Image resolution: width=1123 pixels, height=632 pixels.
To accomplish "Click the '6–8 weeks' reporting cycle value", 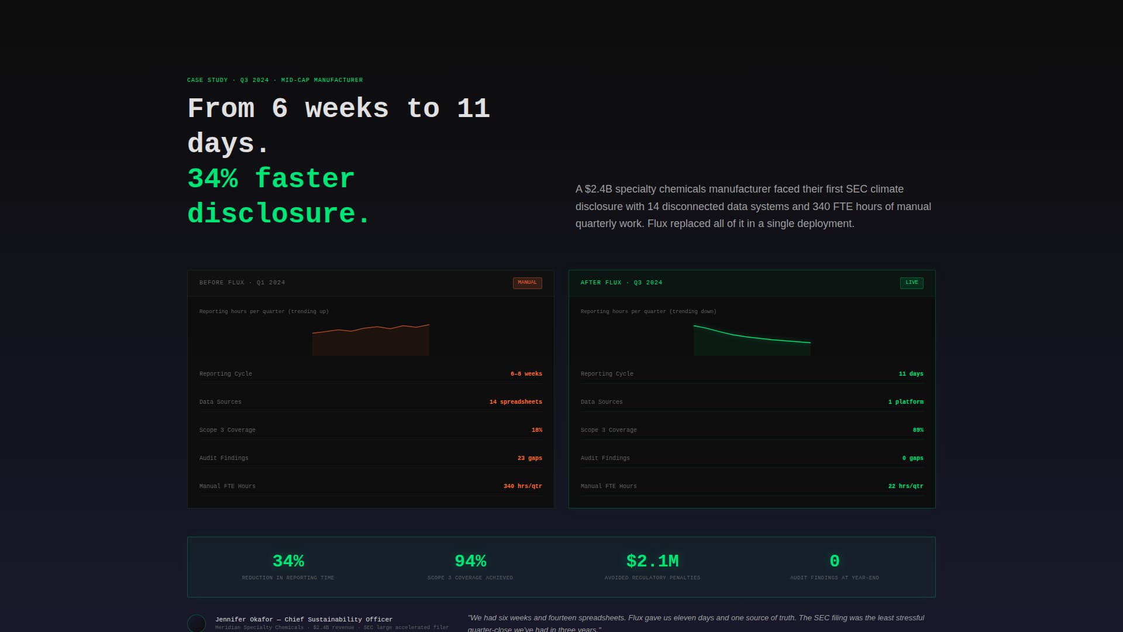I will 526,374.
